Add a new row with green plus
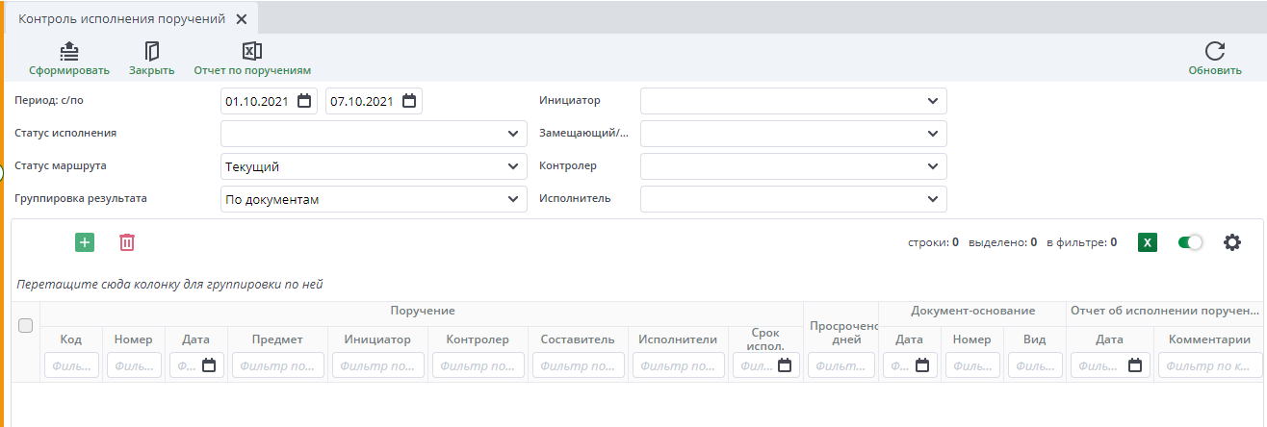This screenshot has width=1267, height=427. tap(85, 242)
